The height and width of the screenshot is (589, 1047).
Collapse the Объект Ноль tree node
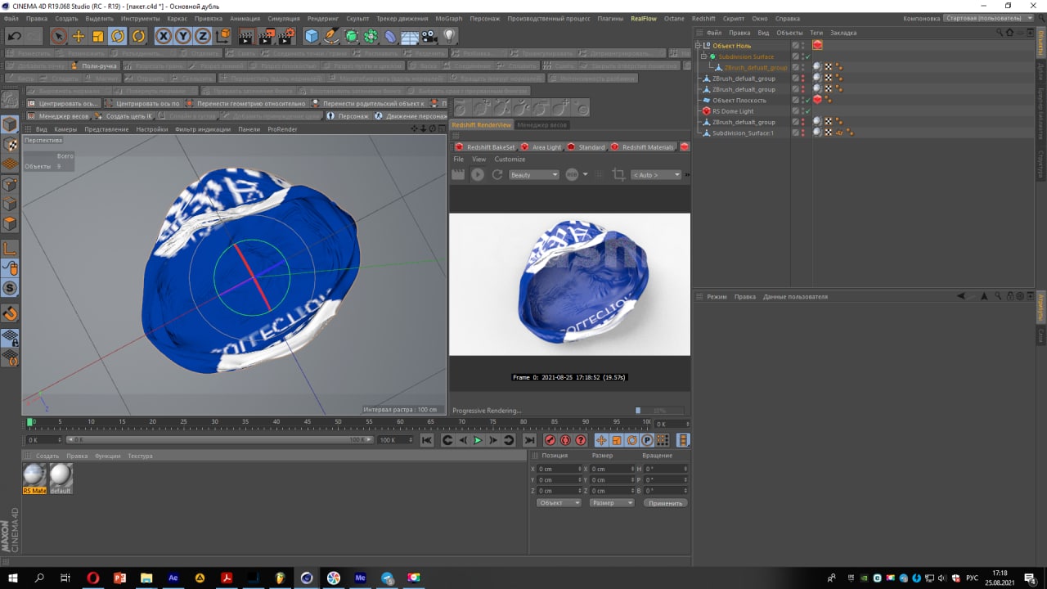(698, 46)
